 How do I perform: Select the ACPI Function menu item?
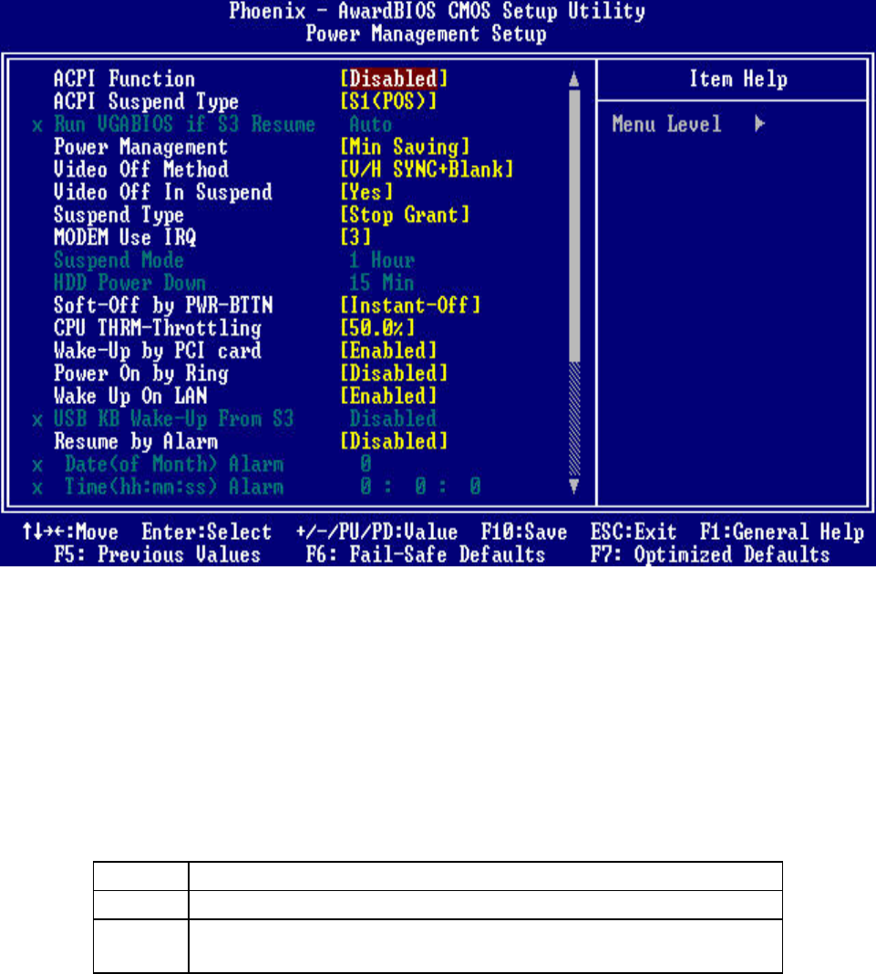click(x=124, y=79)
